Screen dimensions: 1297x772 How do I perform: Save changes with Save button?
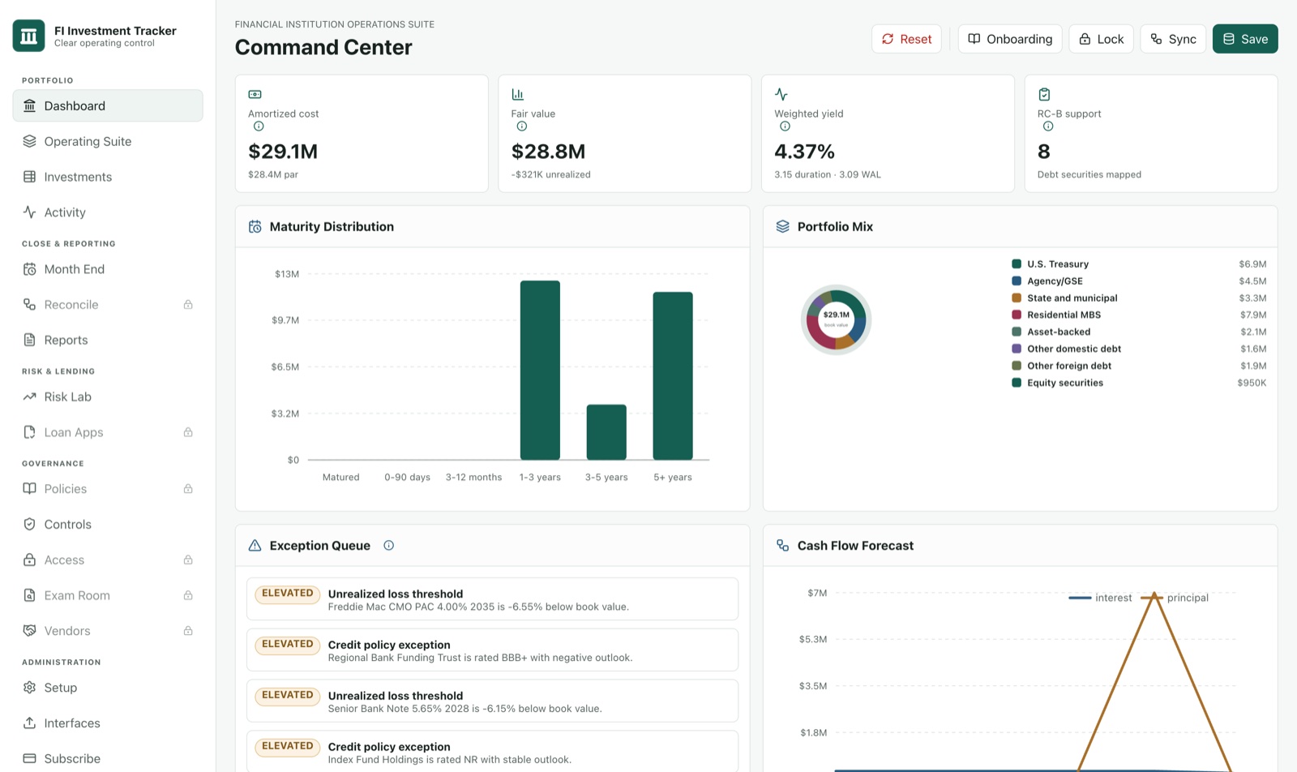tap(1245, 39)
